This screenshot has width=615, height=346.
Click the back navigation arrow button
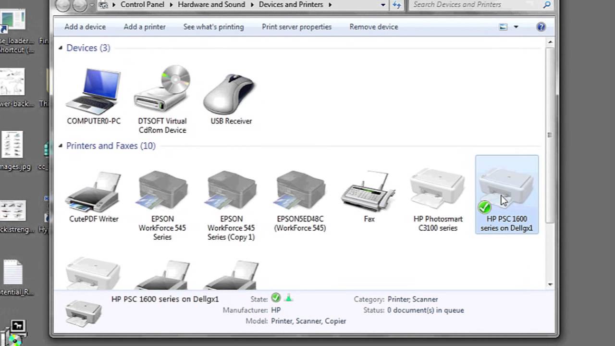point(63,5)
